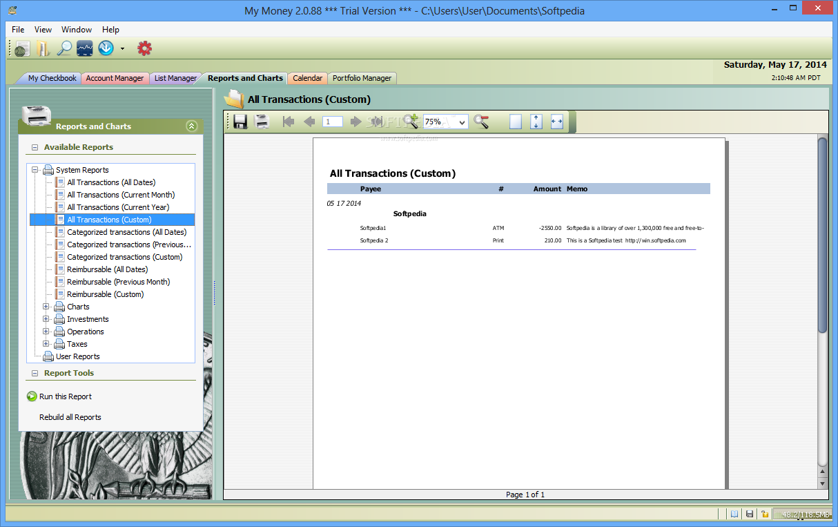Collapse the Reports and Charts panel chevron
Image resolution: width=838 pixels, height=527 pixels.
(x=192, y=126)
